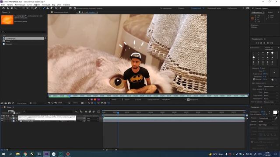
Task: Create new folder in Project panel
Action: [x=6, y=103]
